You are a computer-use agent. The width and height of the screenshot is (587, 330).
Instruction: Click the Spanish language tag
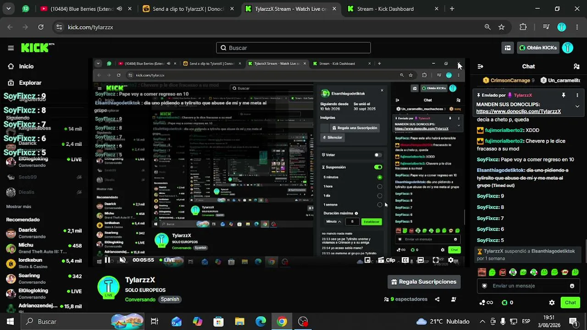(170, 299)
